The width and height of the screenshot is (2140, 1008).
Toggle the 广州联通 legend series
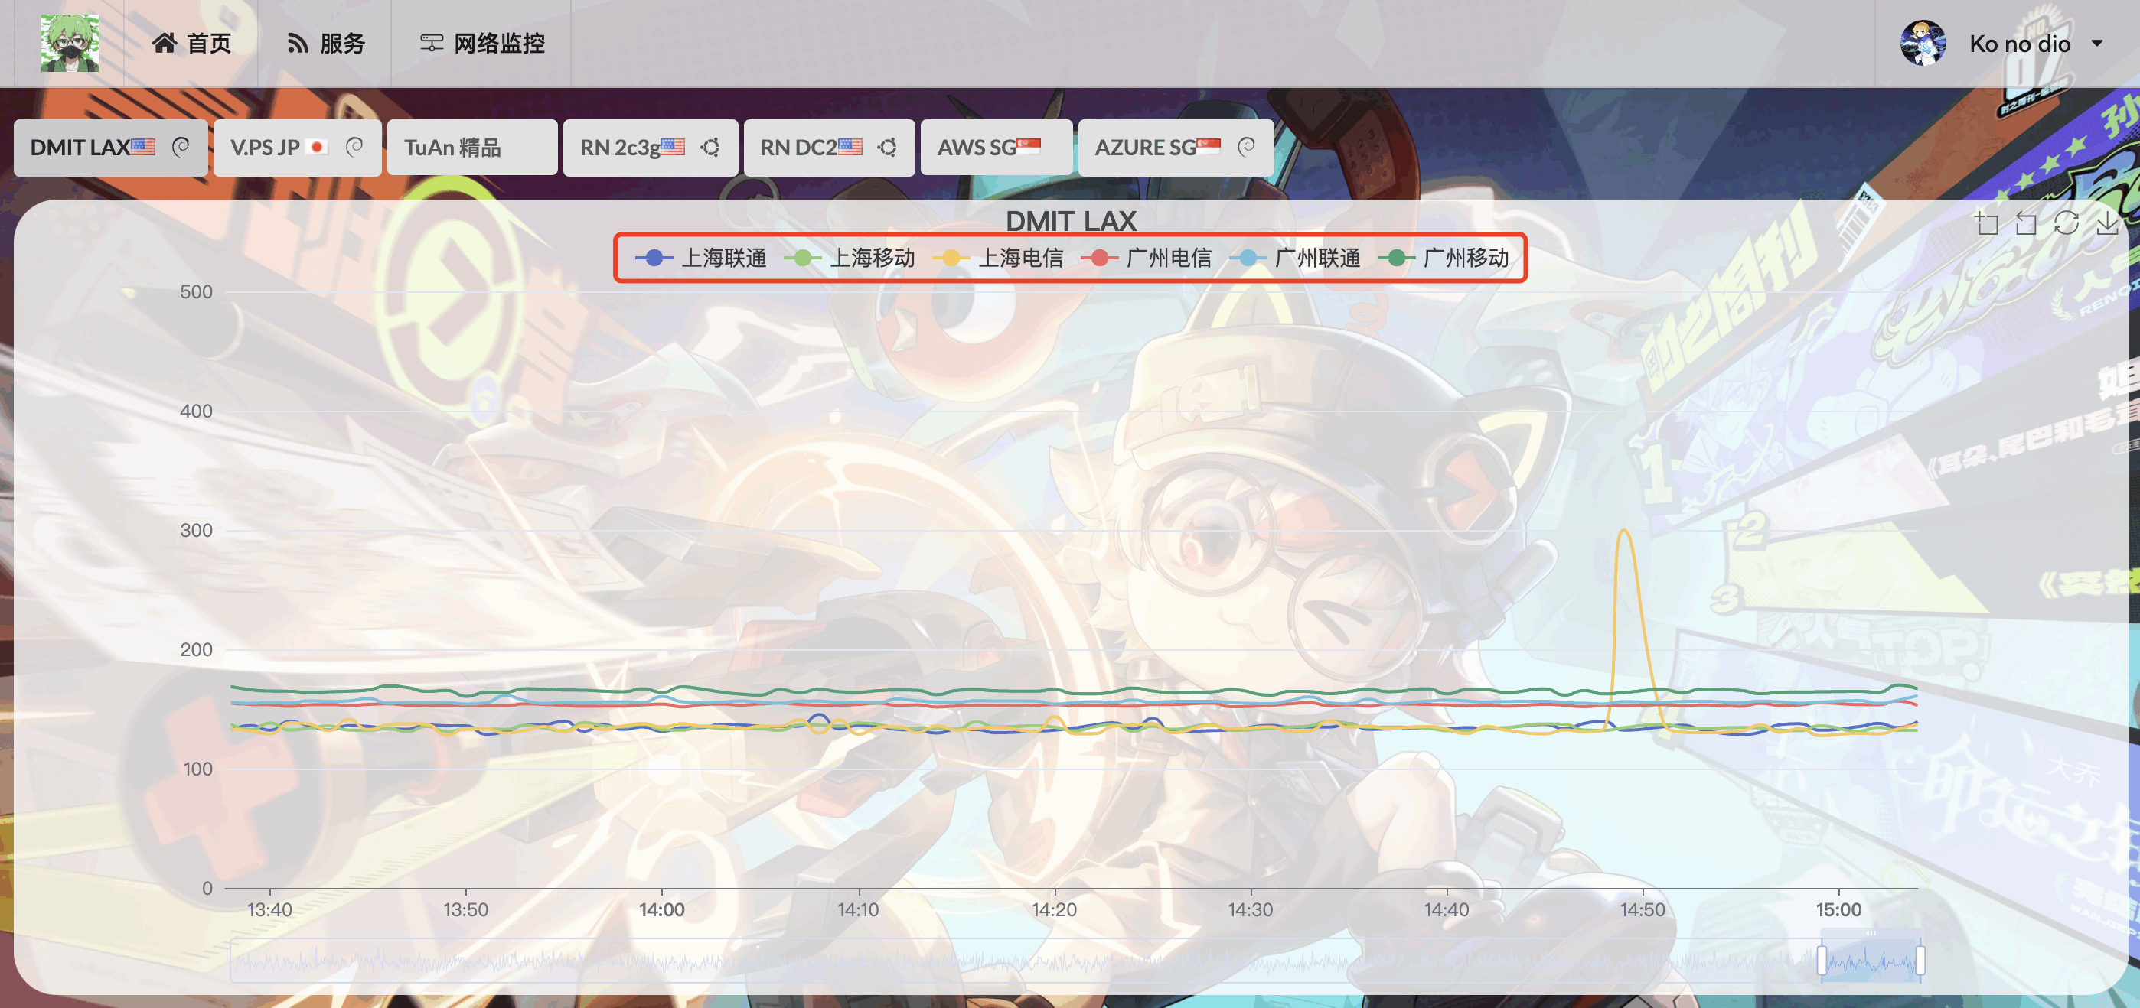pyautogui.click(x=1295, y=259)
